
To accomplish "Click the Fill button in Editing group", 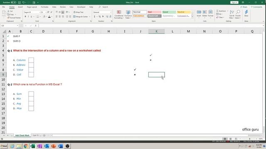I will click(x=219, y=14).
